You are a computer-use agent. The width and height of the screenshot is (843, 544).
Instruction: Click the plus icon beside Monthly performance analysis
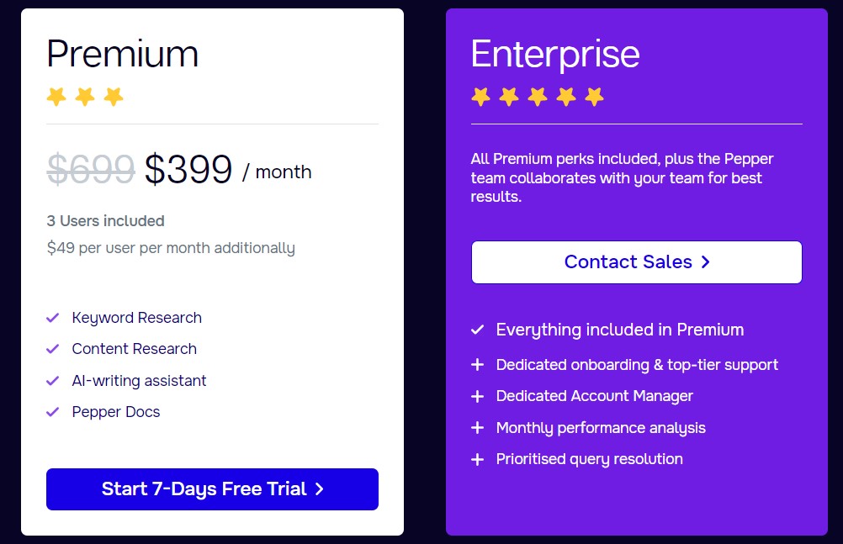coord(477,428)
